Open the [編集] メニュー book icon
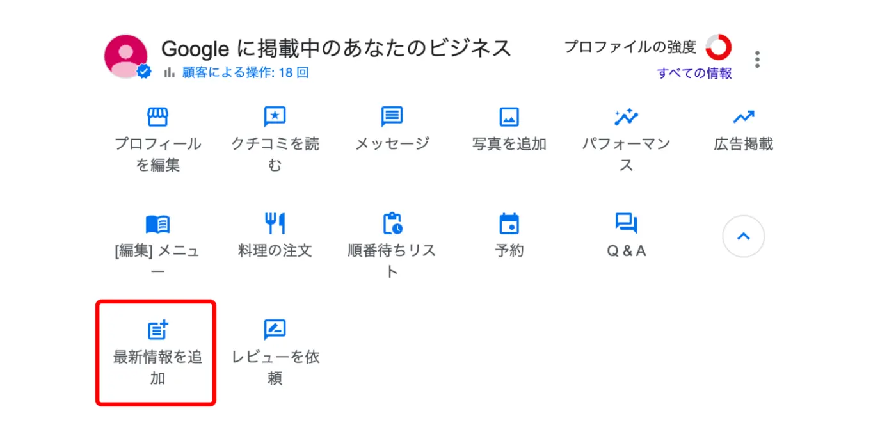 [x=157, y=223]
